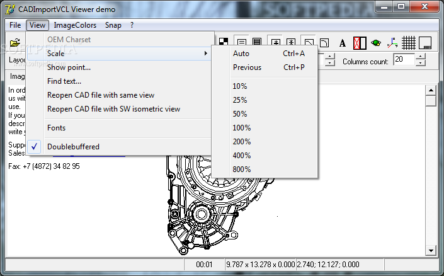Click down arrow of left stepper
The width and height of the screenshot is (444, 276).
point(329,63)
